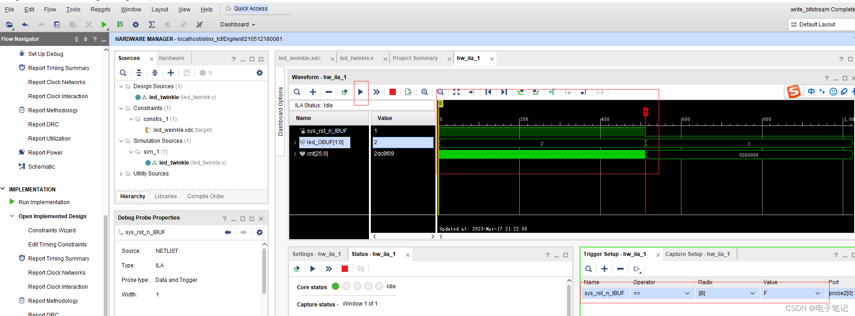Stop the trigger with the red square
855x316 pixels.
(x=393, y=92)
